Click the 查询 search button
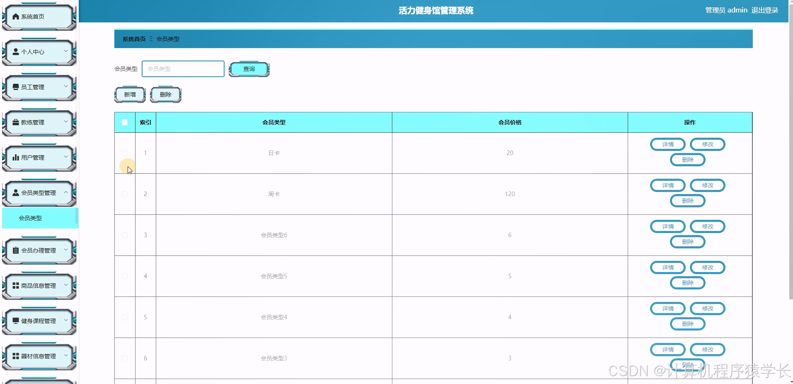The width and height of the screenshot is (793, 384). coord(249,69)
